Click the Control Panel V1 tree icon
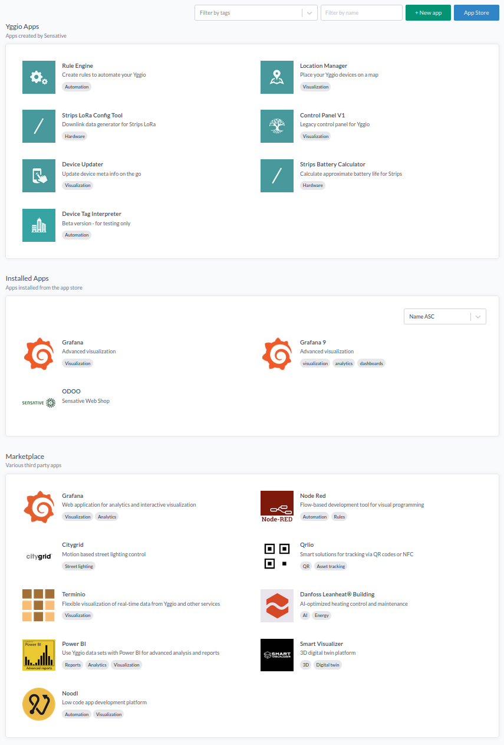 pyautogui.click(x=277, y=126)
